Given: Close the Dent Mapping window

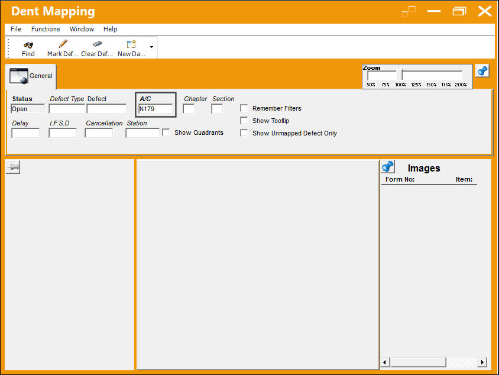Looking at the screenshot, I should click(x=485, y=11).
